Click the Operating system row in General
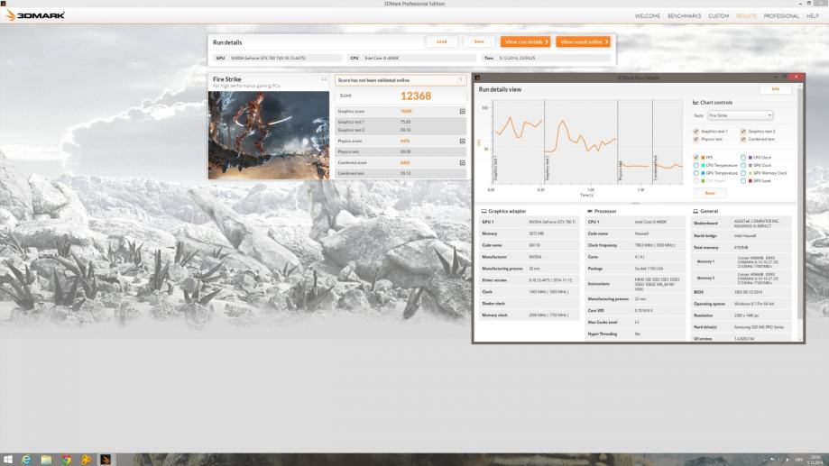The height and width of the screenshot is (466, 829). click(741, 304)
